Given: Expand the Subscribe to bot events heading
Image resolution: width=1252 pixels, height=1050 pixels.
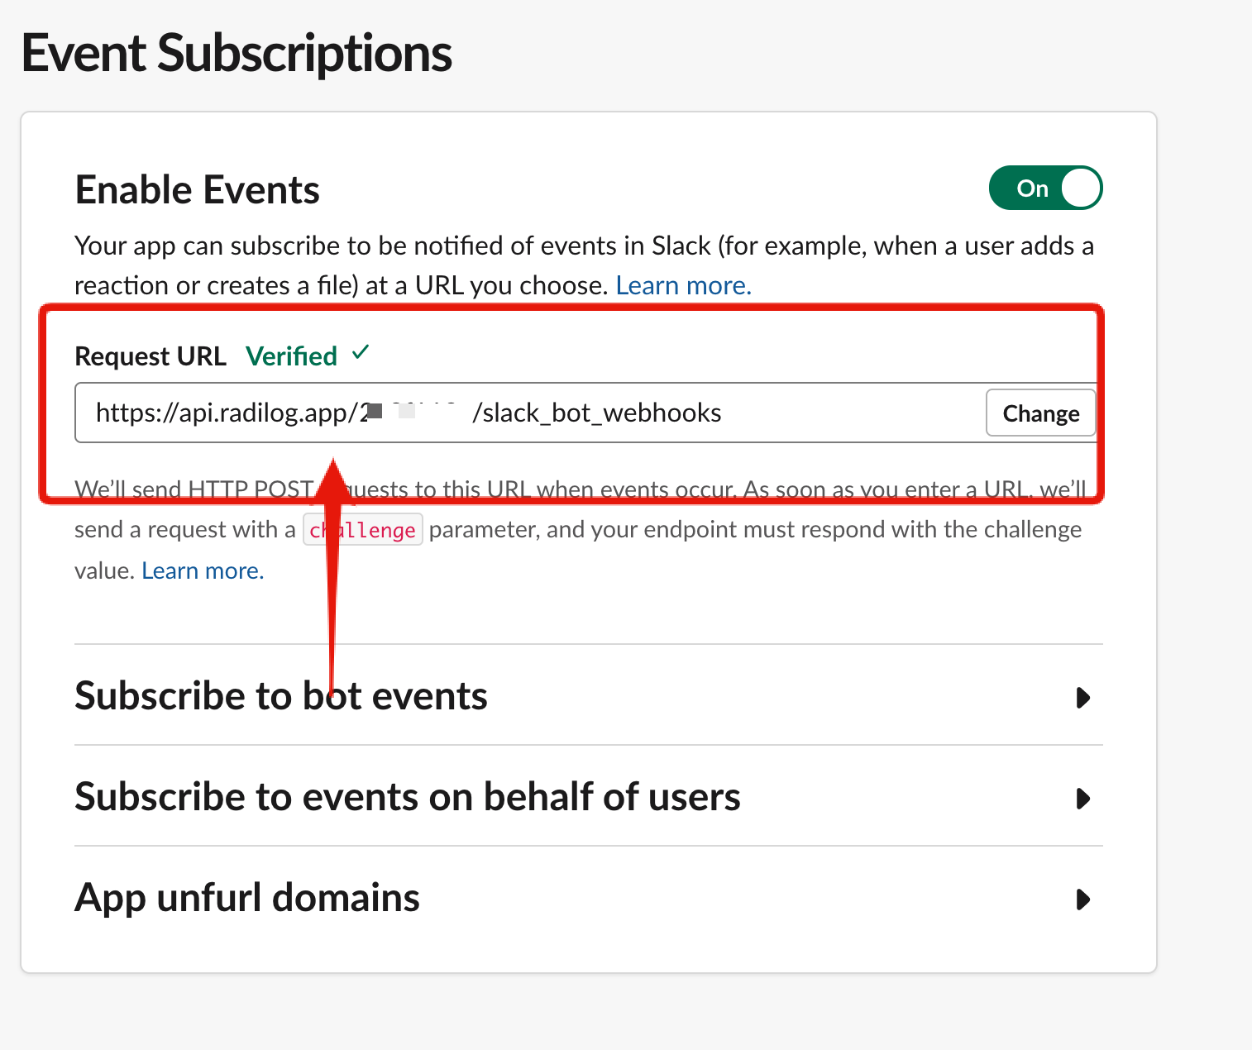Looking at the screenshot, I should pos(281,696).
